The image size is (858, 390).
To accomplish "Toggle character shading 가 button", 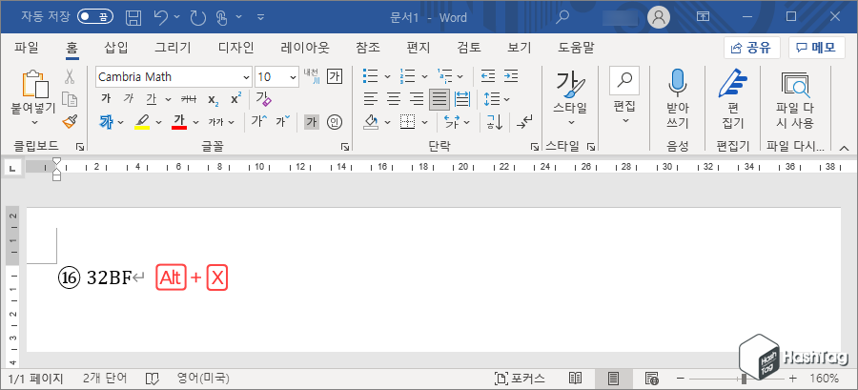I will pyautogui.click(x=312, y=122).
